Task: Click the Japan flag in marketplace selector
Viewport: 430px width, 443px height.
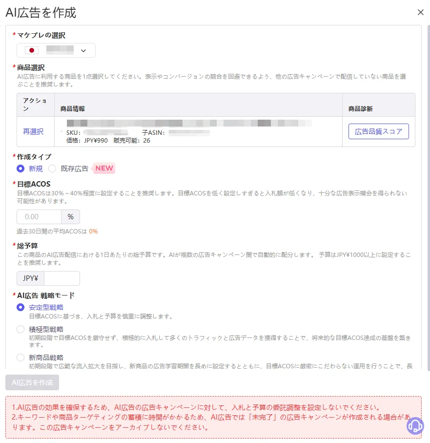Action: click(32, 50)
